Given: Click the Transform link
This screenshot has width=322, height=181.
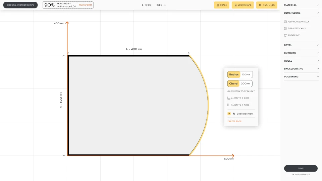Looking at the screenshot, I should click(85, 5).
